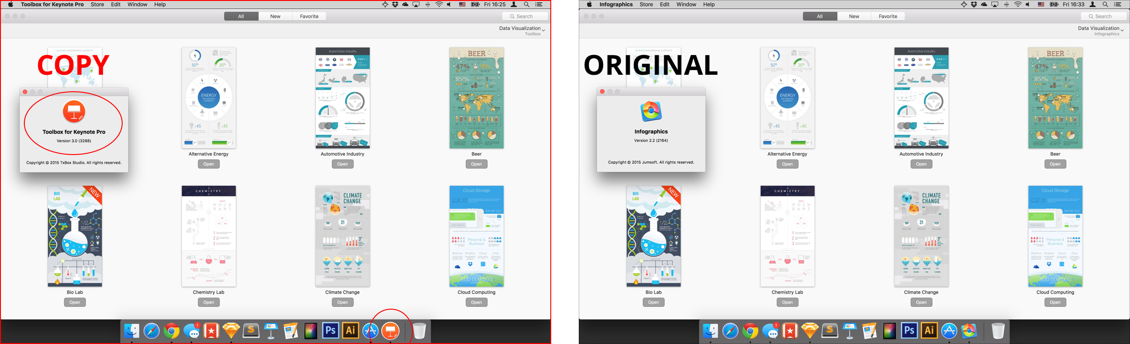Select the All tab in Infographics window

820,16
